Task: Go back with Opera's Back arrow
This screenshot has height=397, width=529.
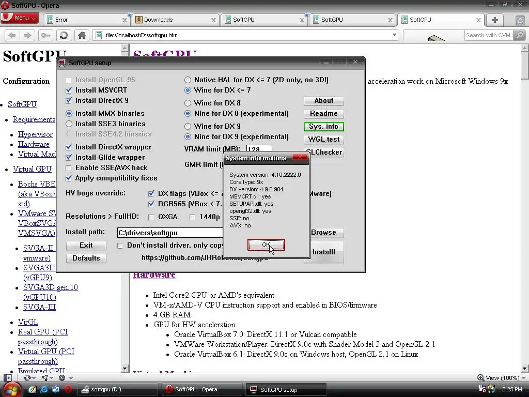Action: (12, 35)
